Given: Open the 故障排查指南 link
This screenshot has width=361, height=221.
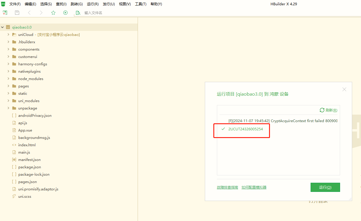Looking at the screenshot, I should click(x=228, y=187).
